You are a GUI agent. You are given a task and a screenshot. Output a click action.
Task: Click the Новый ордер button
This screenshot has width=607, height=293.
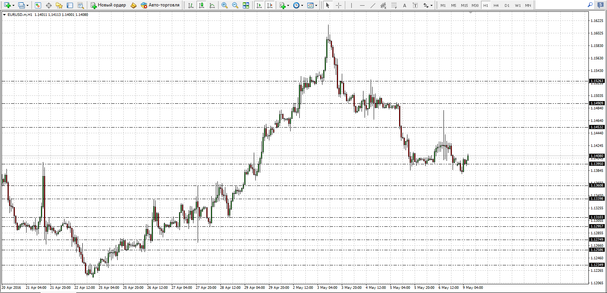[x=108, y=5]
